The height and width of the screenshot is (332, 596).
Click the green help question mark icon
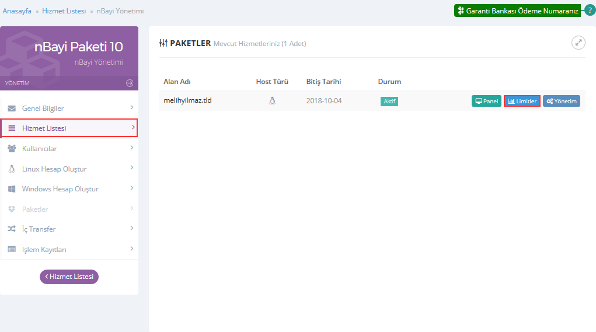(590, 11)
